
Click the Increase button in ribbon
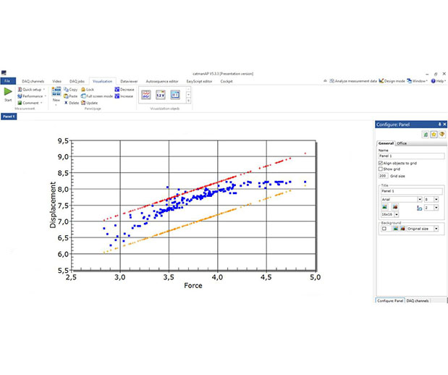124,96
